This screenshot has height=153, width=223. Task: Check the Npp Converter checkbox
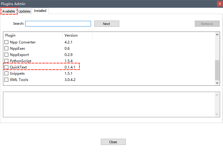(x=7, y=42)
